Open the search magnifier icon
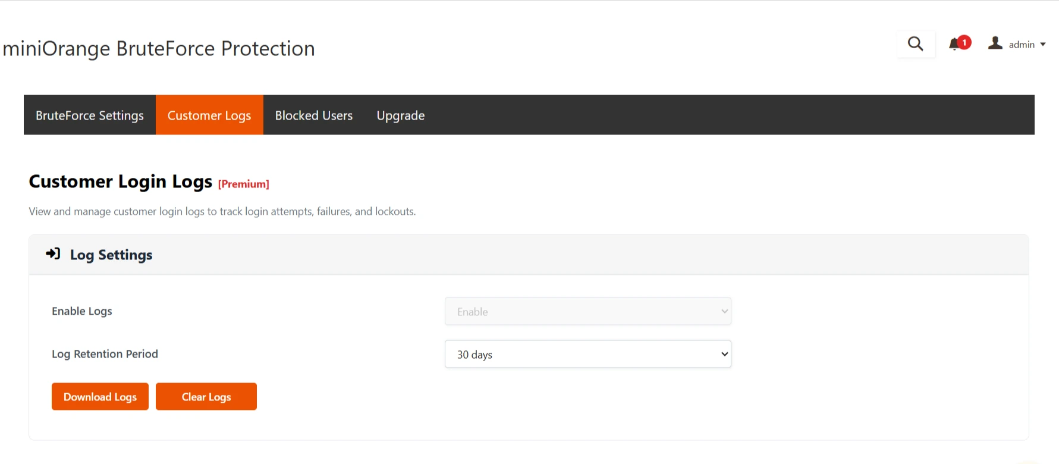Image resolution: width=1059 pixels, height=464 pixels. [x=916, y=44]
